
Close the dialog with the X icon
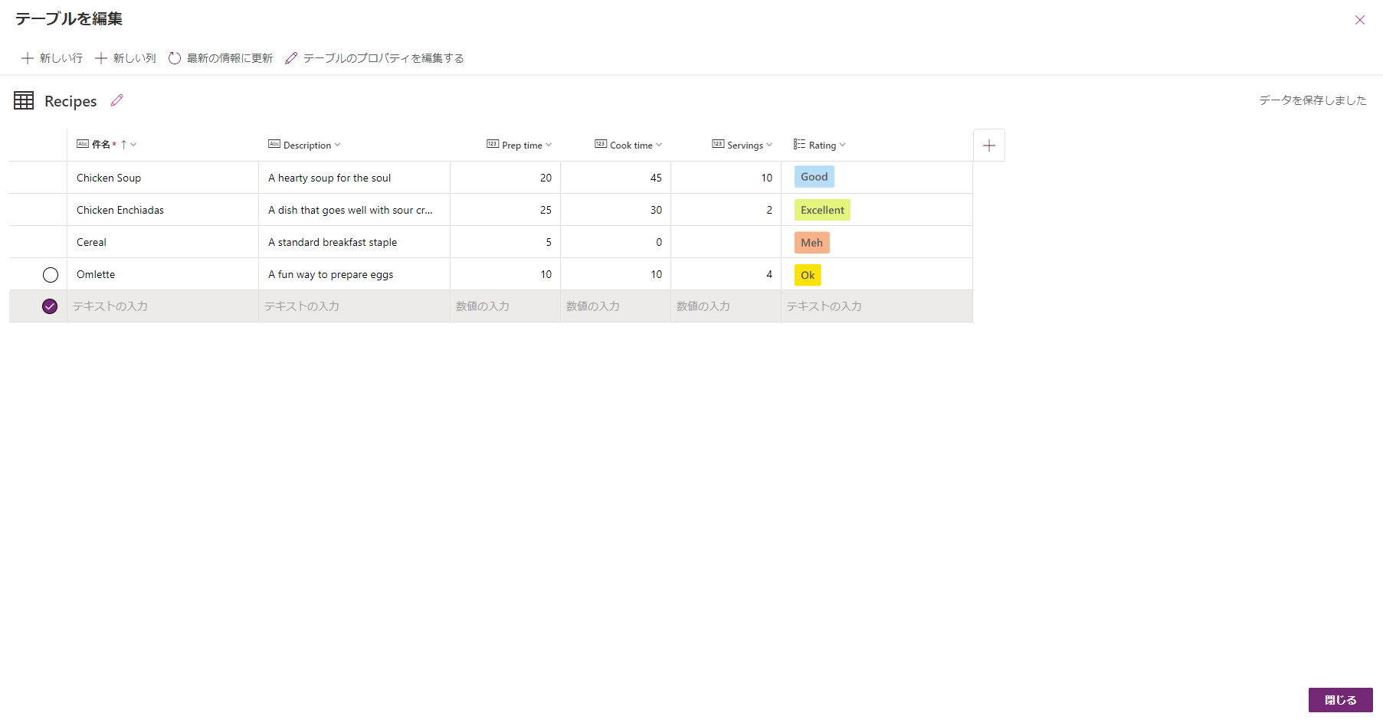pos(1360,20)
